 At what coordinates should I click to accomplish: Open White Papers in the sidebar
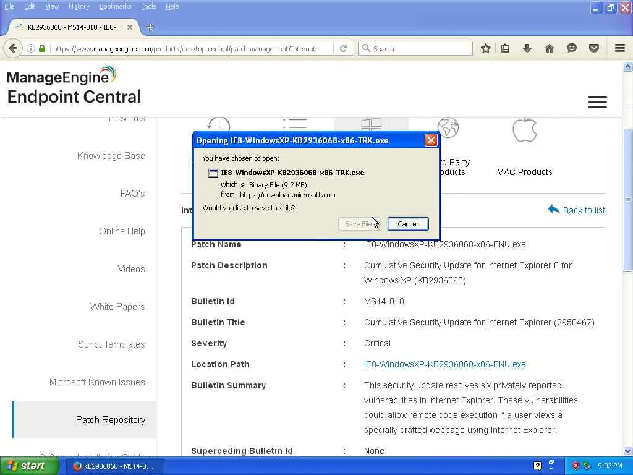[x=117, y=307]
